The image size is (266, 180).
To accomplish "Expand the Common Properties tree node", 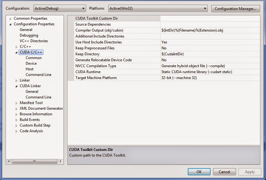I will coord(11,19).
